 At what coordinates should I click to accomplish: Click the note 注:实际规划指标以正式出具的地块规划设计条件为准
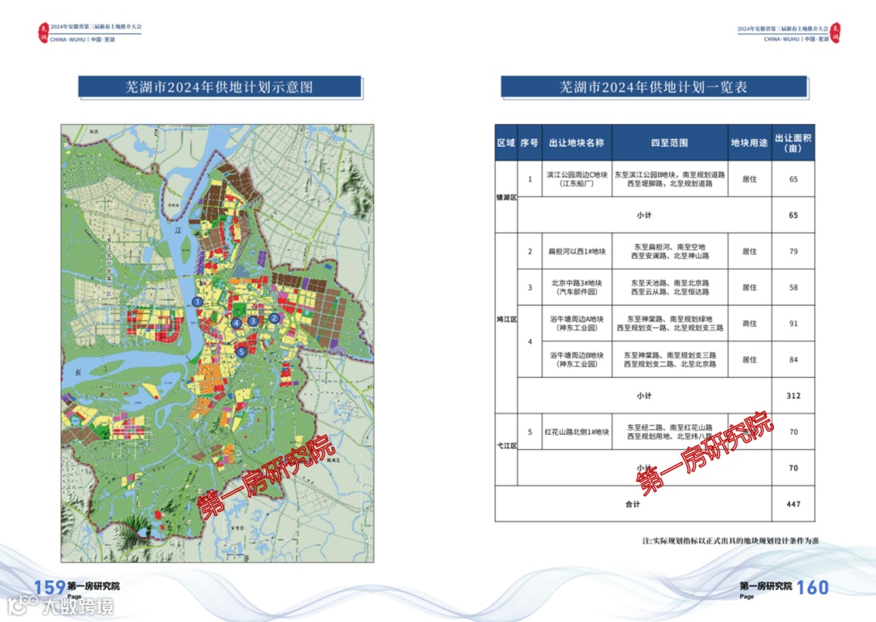pyautogui.click(x=731, y=540)
